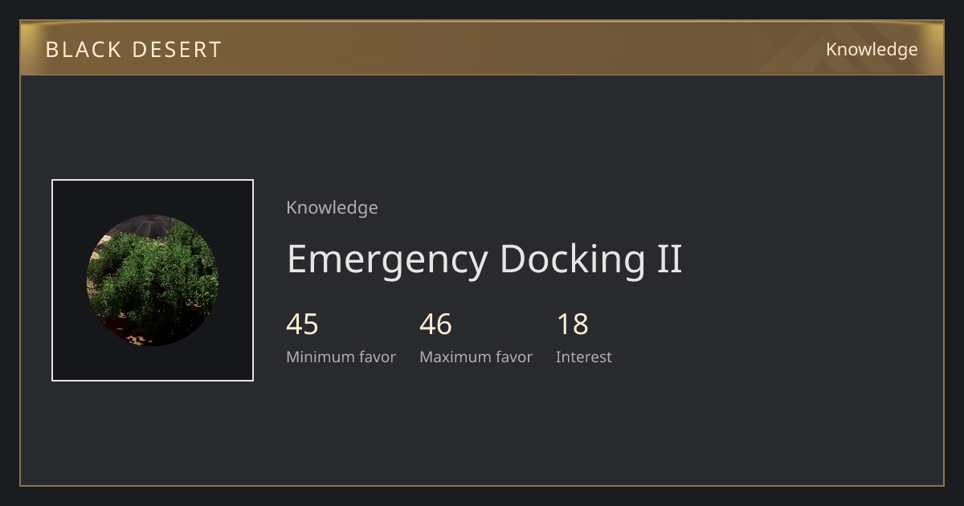Screen dimensions: 964x506
Task: Click the word Emergency in the title
Action: tap(387, 260)
